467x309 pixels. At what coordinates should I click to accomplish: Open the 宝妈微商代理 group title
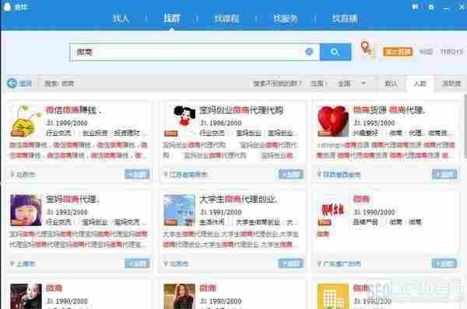click(72, 199)
